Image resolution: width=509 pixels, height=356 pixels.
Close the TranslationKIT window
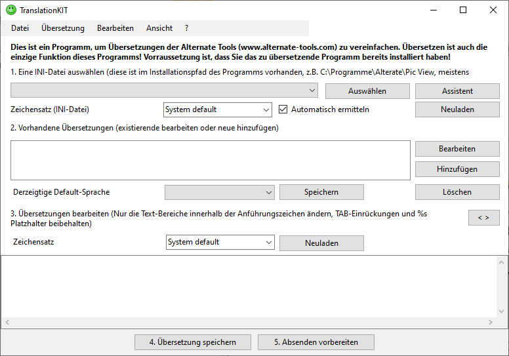pyautogui.click(x=493, y=10)
